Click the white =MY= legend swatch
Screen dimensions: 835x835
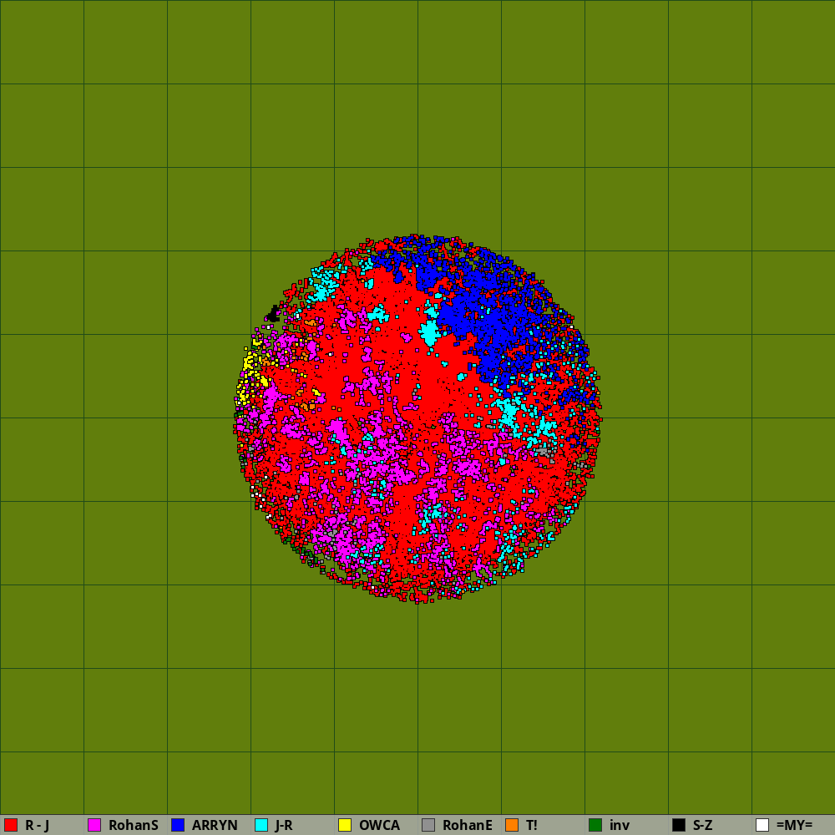(762, 825)
